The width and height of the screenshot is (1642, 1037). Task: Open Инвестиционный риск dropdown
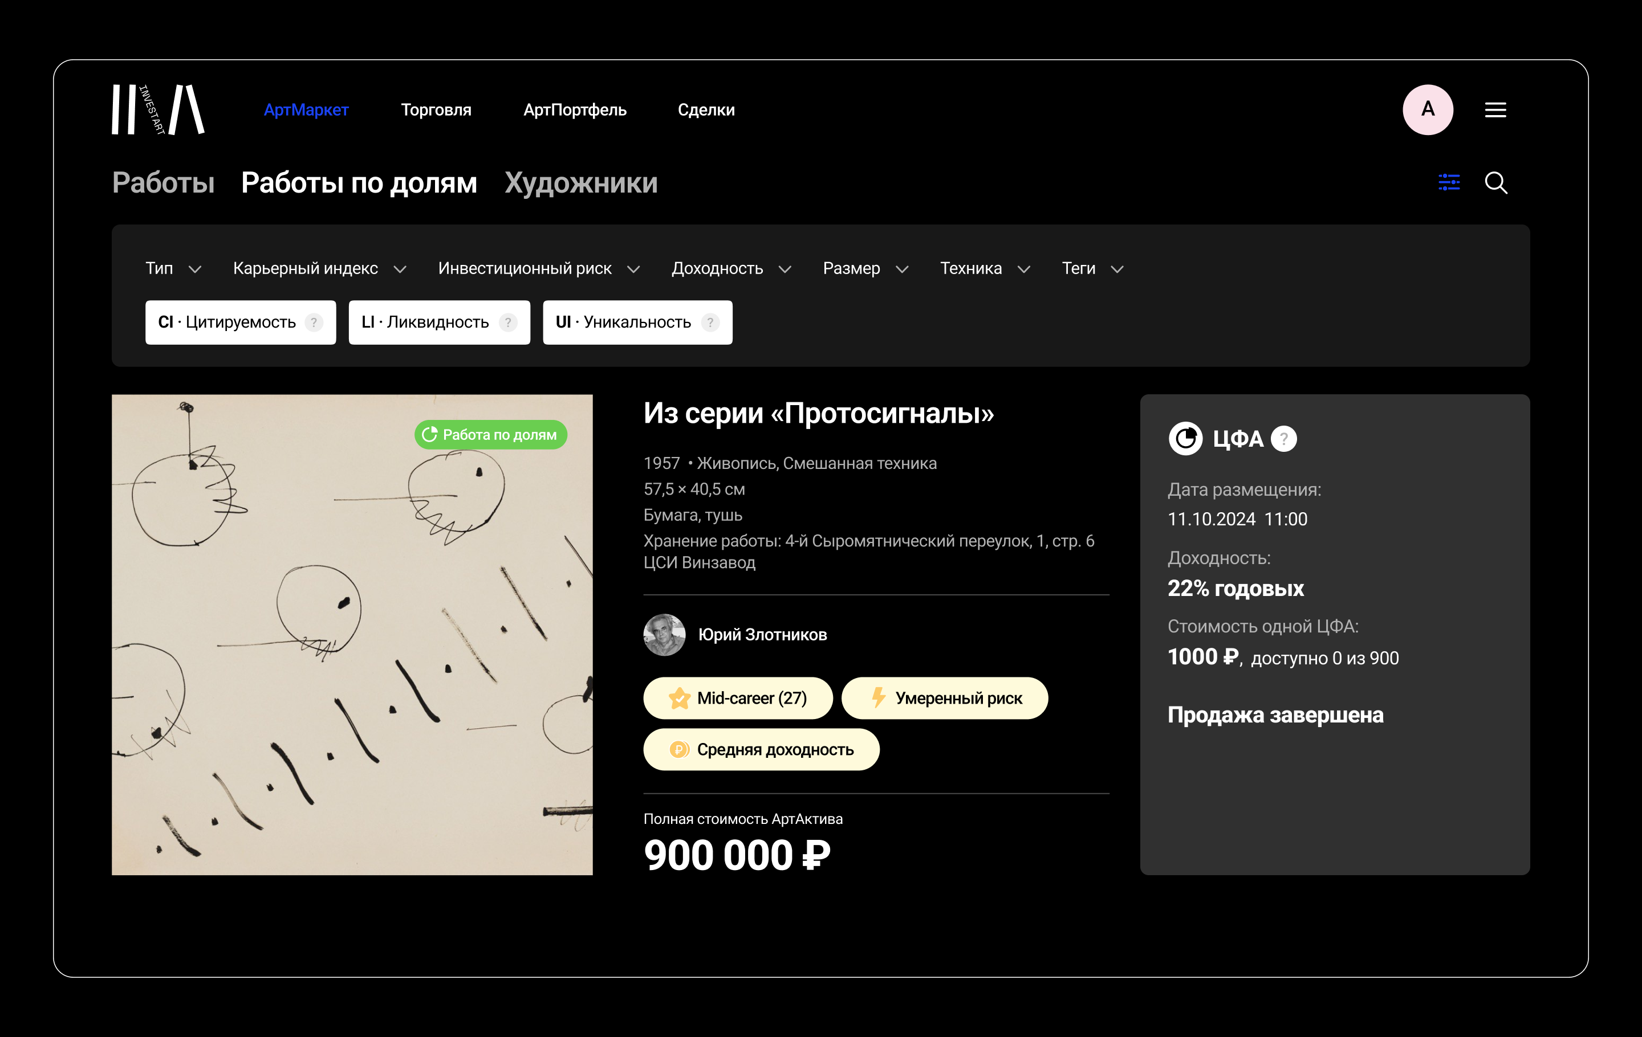[x=539, y=268]
